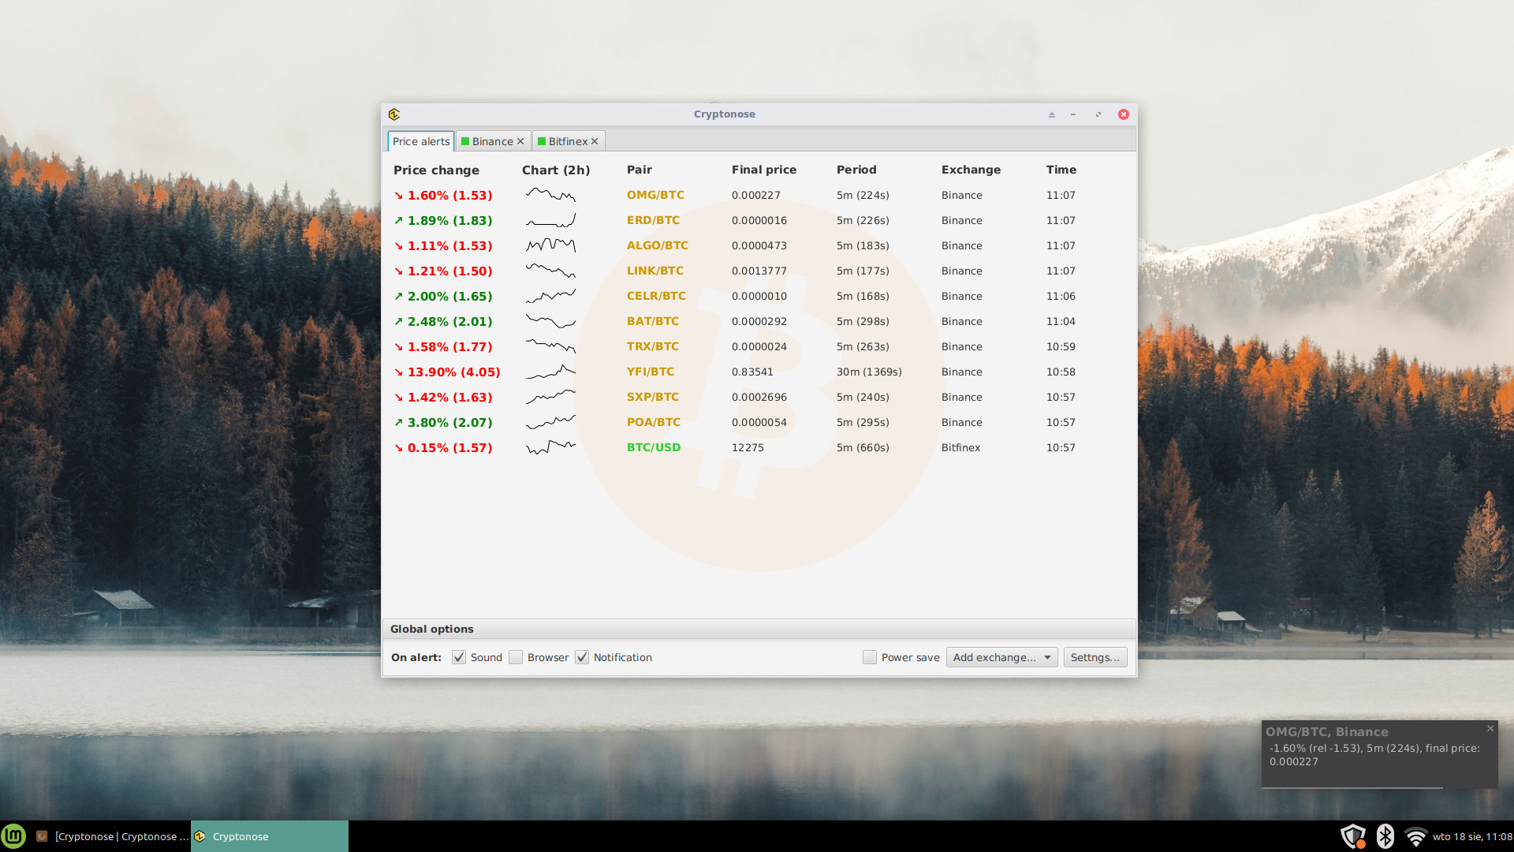
Task: Open the POA/BTC pair link
Action: point(654,422)
